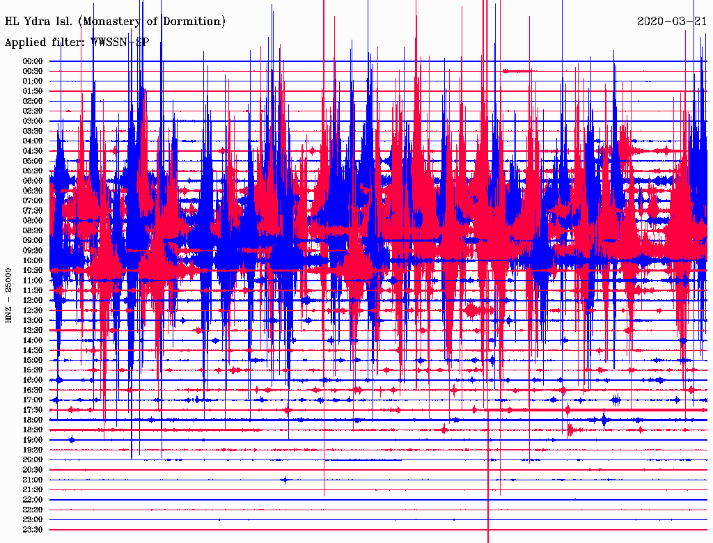Click the 15:00 time label

33,360
